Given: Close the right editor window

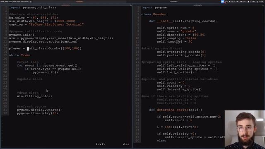Looking at the screenshot, I should (263, 5).
